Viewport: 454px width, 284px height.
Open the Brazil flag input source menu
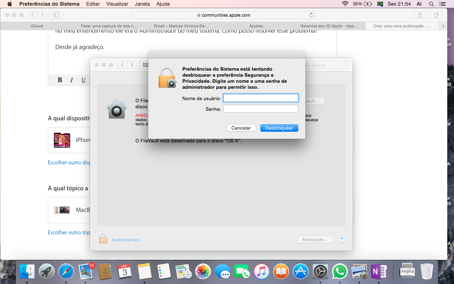(380, 4)
